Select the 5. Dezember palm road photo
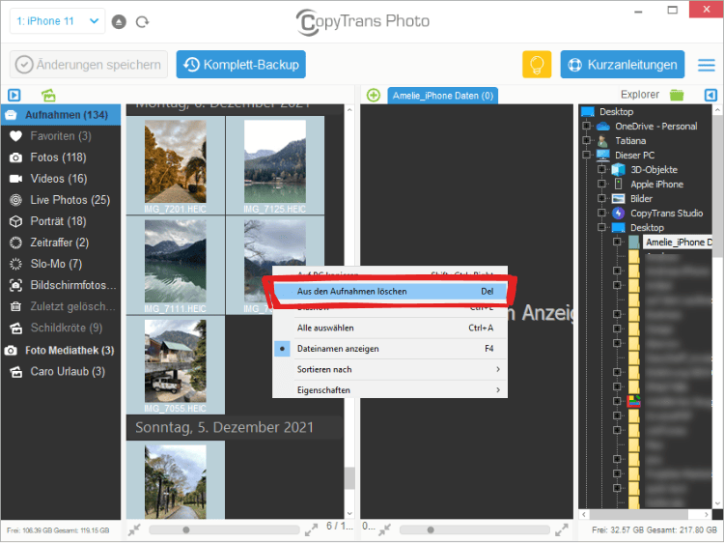The image size is (724, 543). click(176, 480)
